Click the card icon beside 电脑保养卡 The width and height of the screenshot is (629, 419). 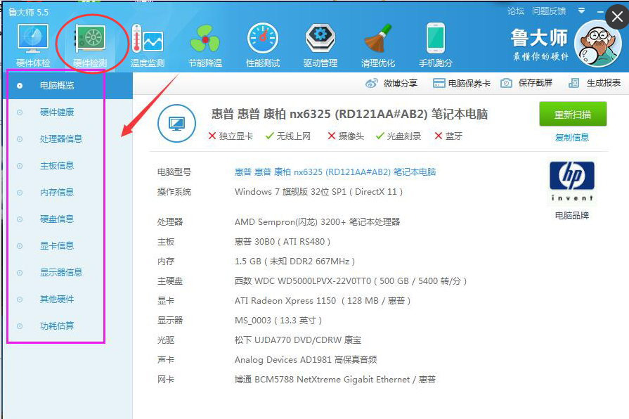point(439,83)
